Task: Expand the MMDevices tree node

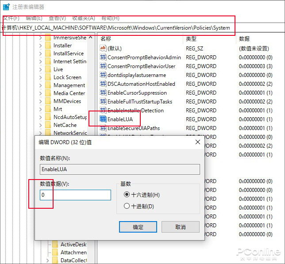Action: [x=41, y=101]
